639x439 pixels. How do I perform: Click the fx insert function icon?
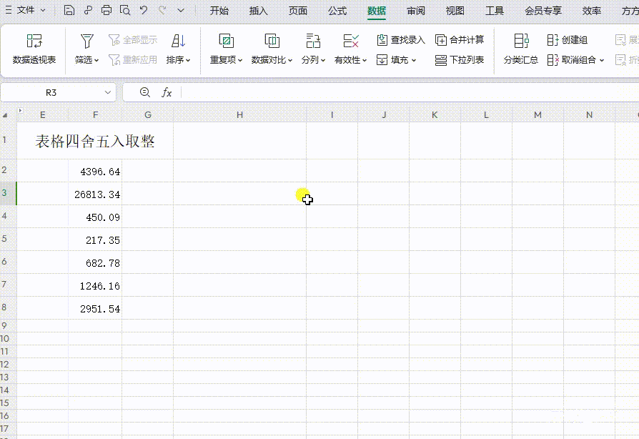[167, 92]
